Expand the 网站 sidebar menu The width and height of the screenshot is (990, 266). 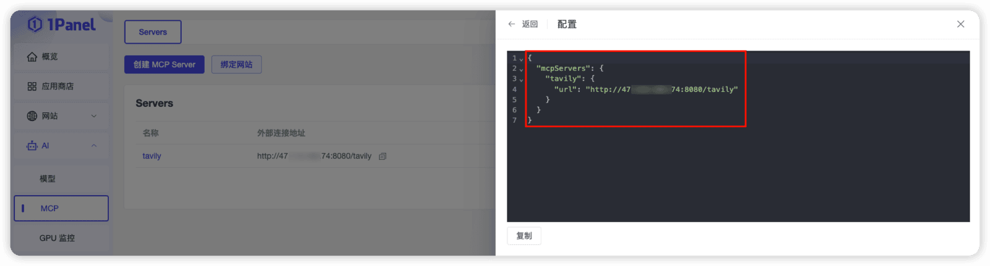tap(61, 116)
